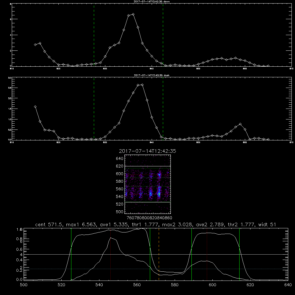295x295 pixels.
Task: Click the 540 label on bottom plot x-axis
Action: (99, 285)
